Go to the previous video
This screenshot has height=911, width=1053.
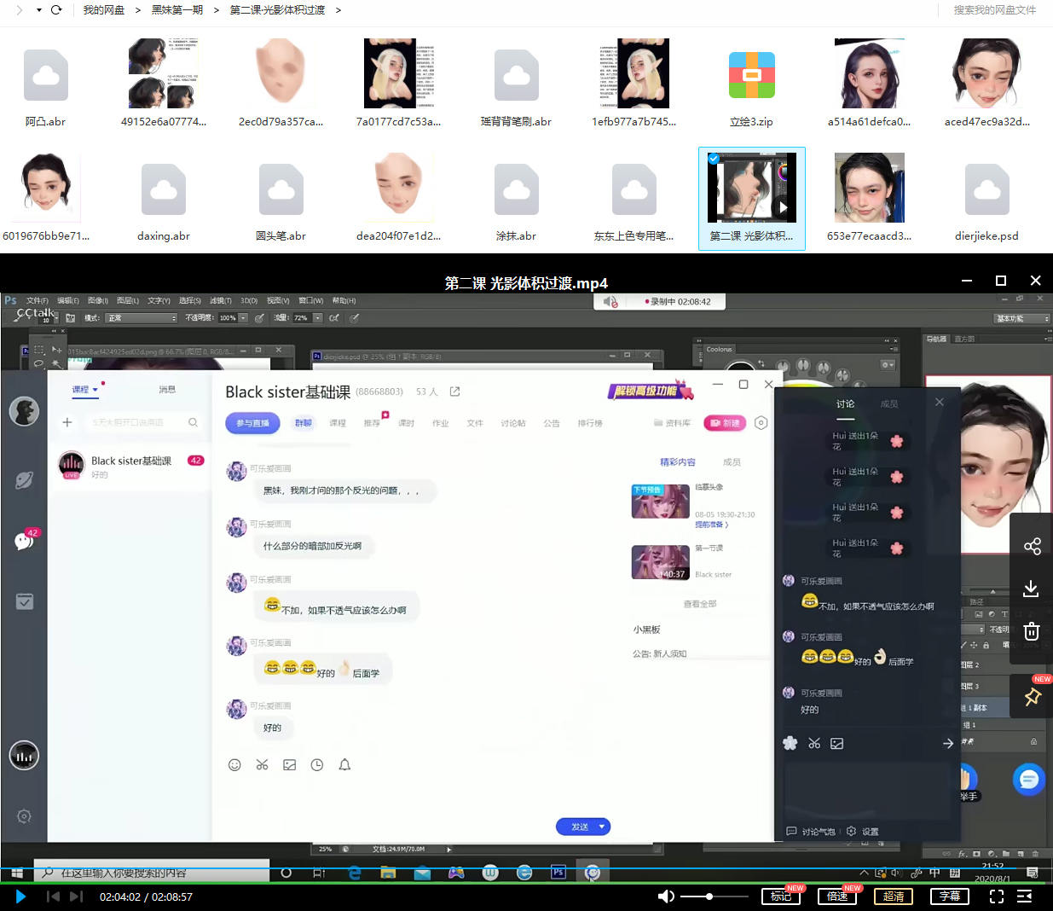tap(53, 896)
